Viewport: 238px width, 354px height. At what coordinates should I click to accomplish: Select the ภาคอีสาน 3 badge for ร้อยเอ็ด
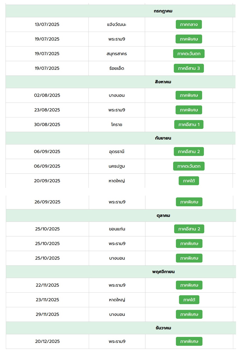189,68
